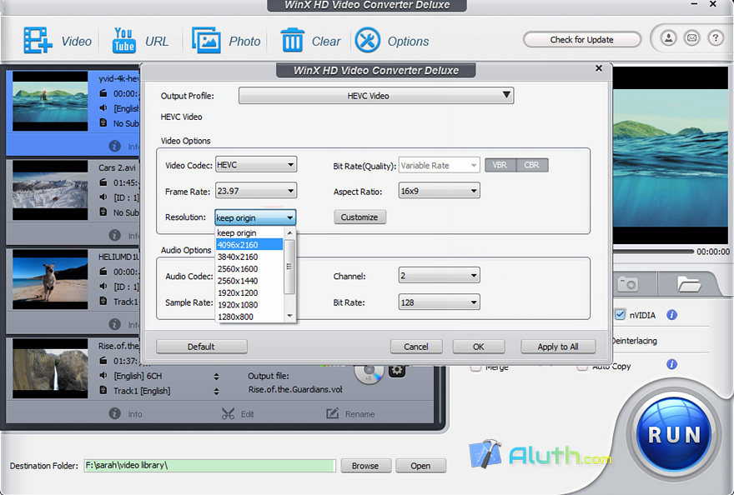Select VBR bit rate mode

(x=500, y=165)
